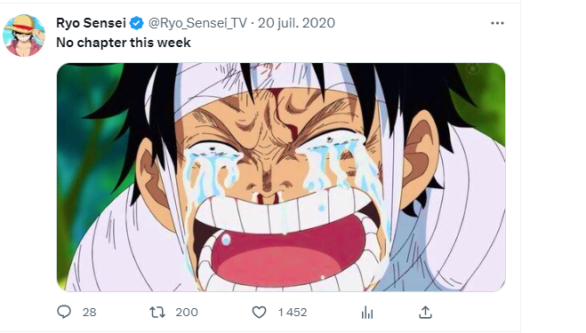Open Ryo Sensei's straw hat avatar
586x333 pixels.
[x=24, y=36]
